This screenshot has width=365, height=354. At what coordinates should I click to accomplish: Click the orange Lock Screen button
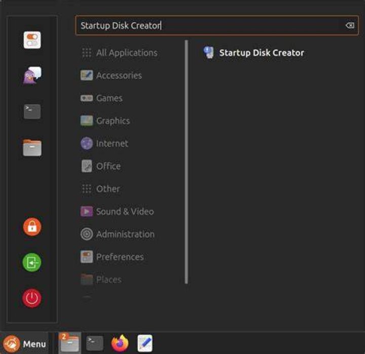click(32, 227)
